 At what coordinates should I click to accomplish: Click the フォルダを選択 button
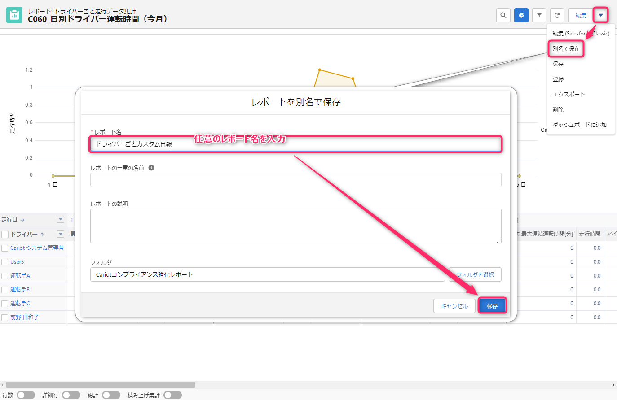pyautogui.click(x=475, y=274)
